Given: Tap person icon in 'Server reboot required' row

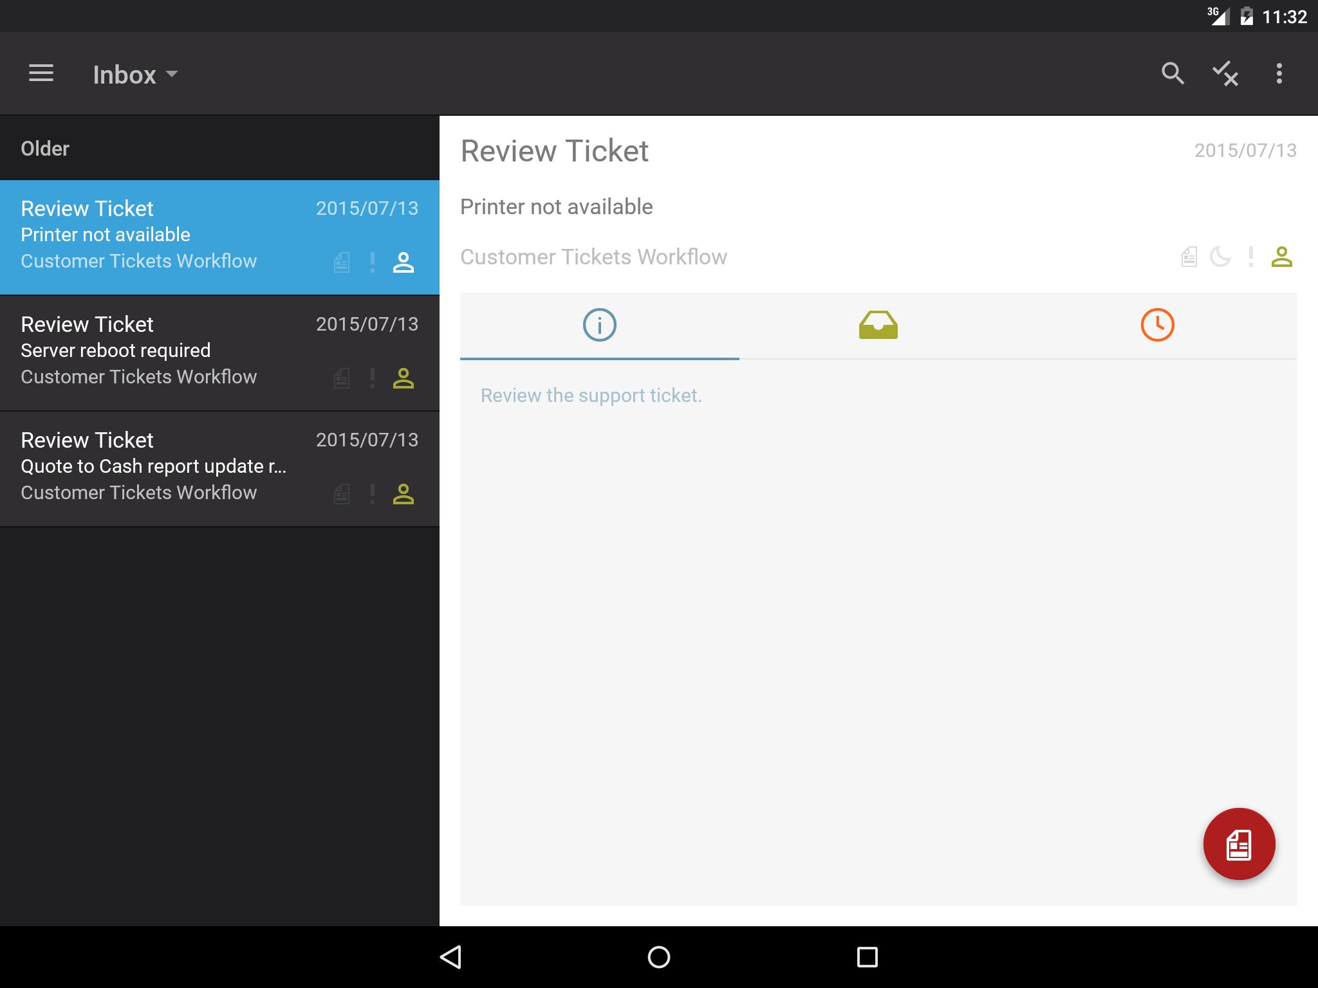Looking at the screenshot, I should point(404,378).
